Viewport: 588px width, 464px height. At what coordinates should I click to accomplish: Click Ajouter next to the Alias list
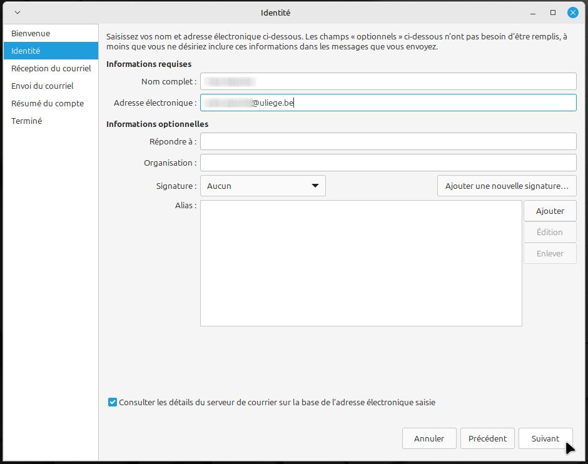pyautogui.click(x=550, y=211)
